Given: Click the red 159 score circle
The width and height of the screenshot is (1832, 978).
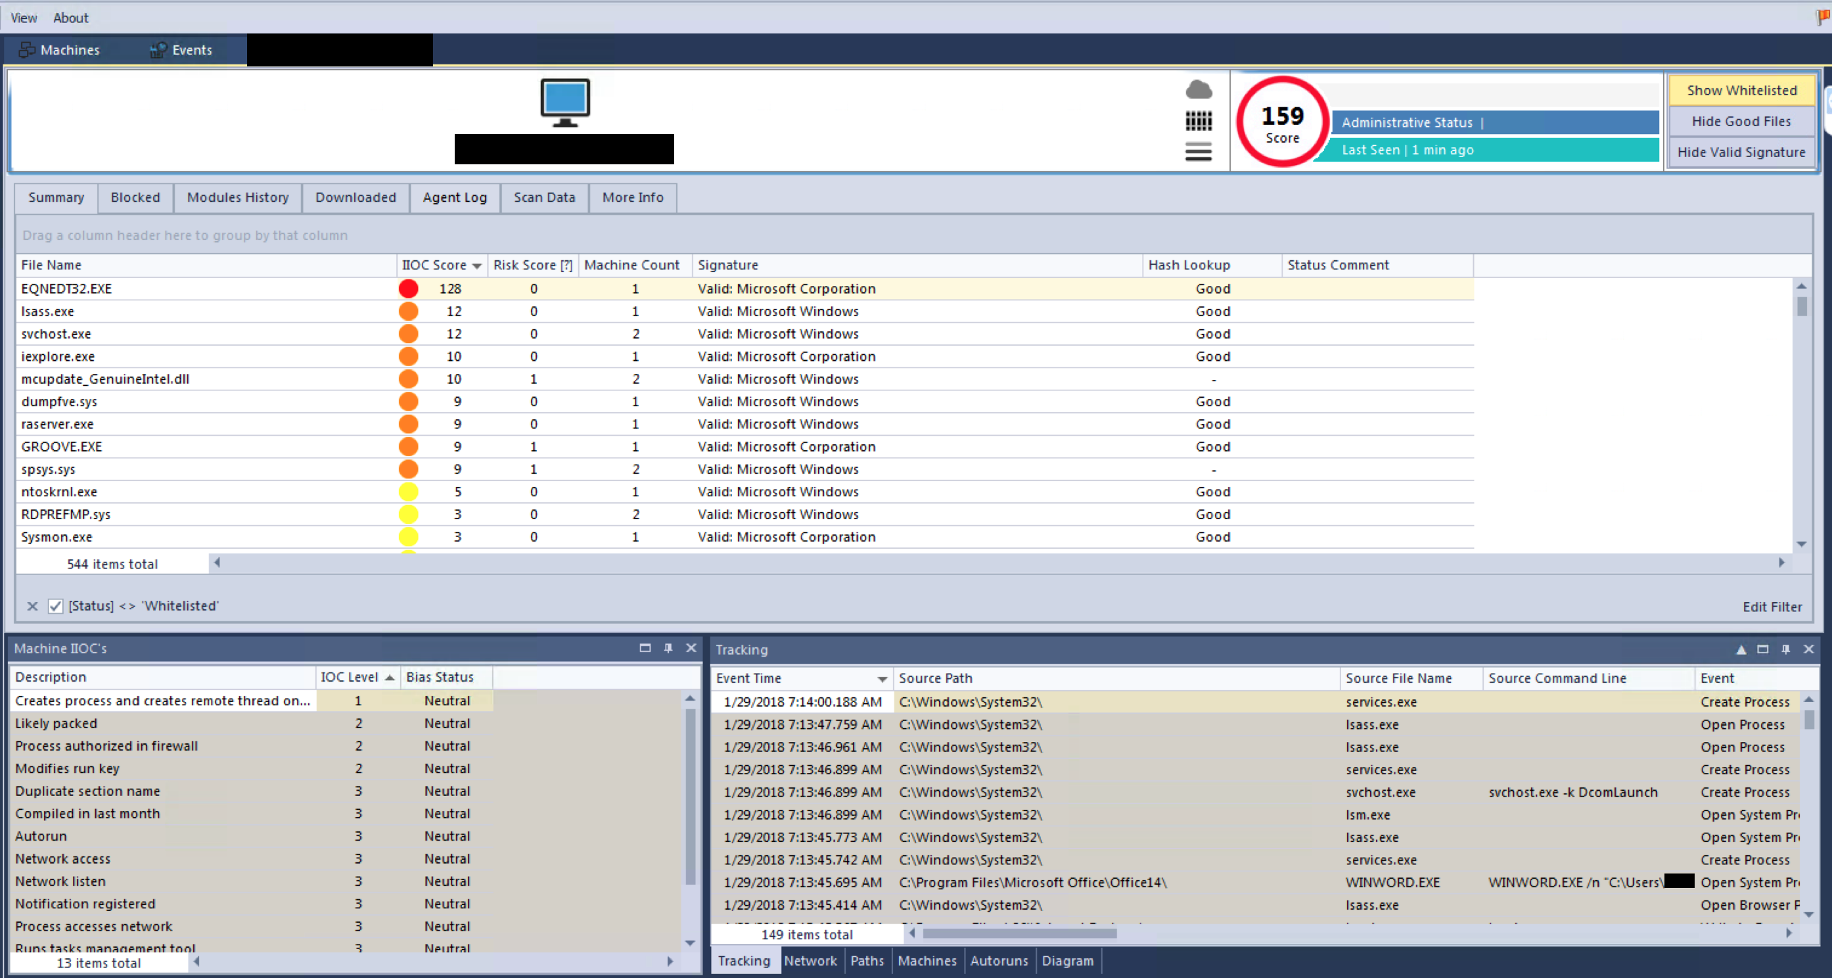Looking at the screenshot, I should click(1281, 122).
